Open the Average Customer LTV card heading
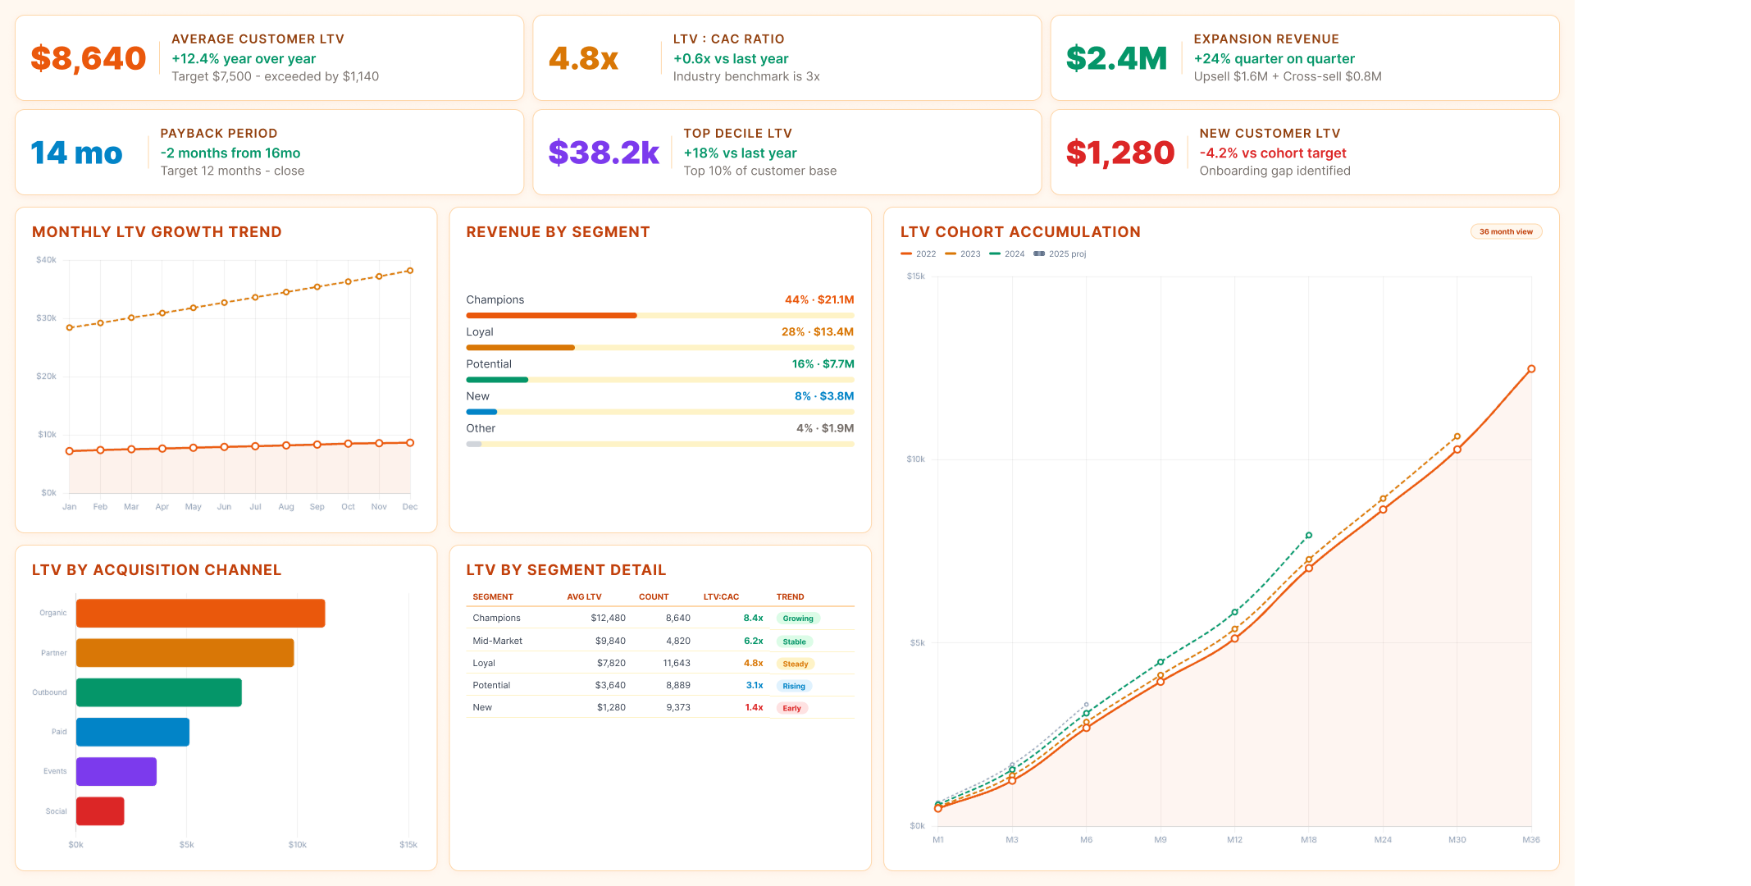 (x=258, y=39)
